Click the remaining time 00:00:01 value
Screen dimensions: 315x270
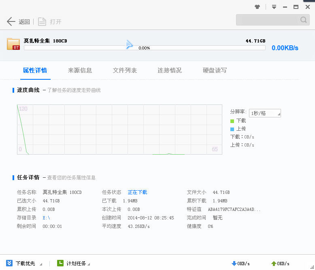click(x=52, y=226)
